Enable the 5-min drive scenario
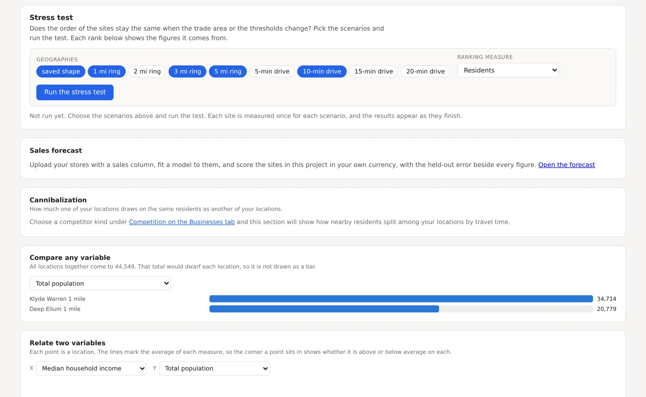Viewport: 646px width, 397px height. [x=272, y=71]
